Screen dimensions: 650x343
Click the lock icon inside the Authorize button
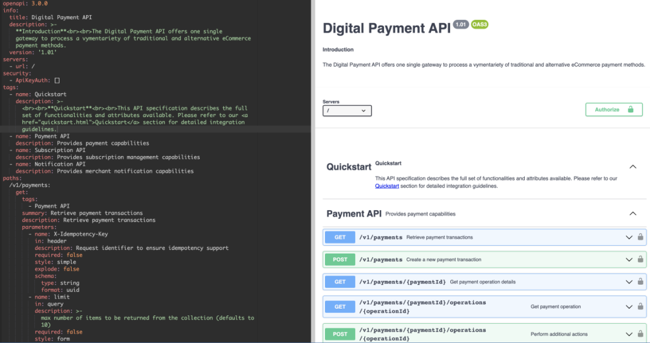tap(631, 109)
